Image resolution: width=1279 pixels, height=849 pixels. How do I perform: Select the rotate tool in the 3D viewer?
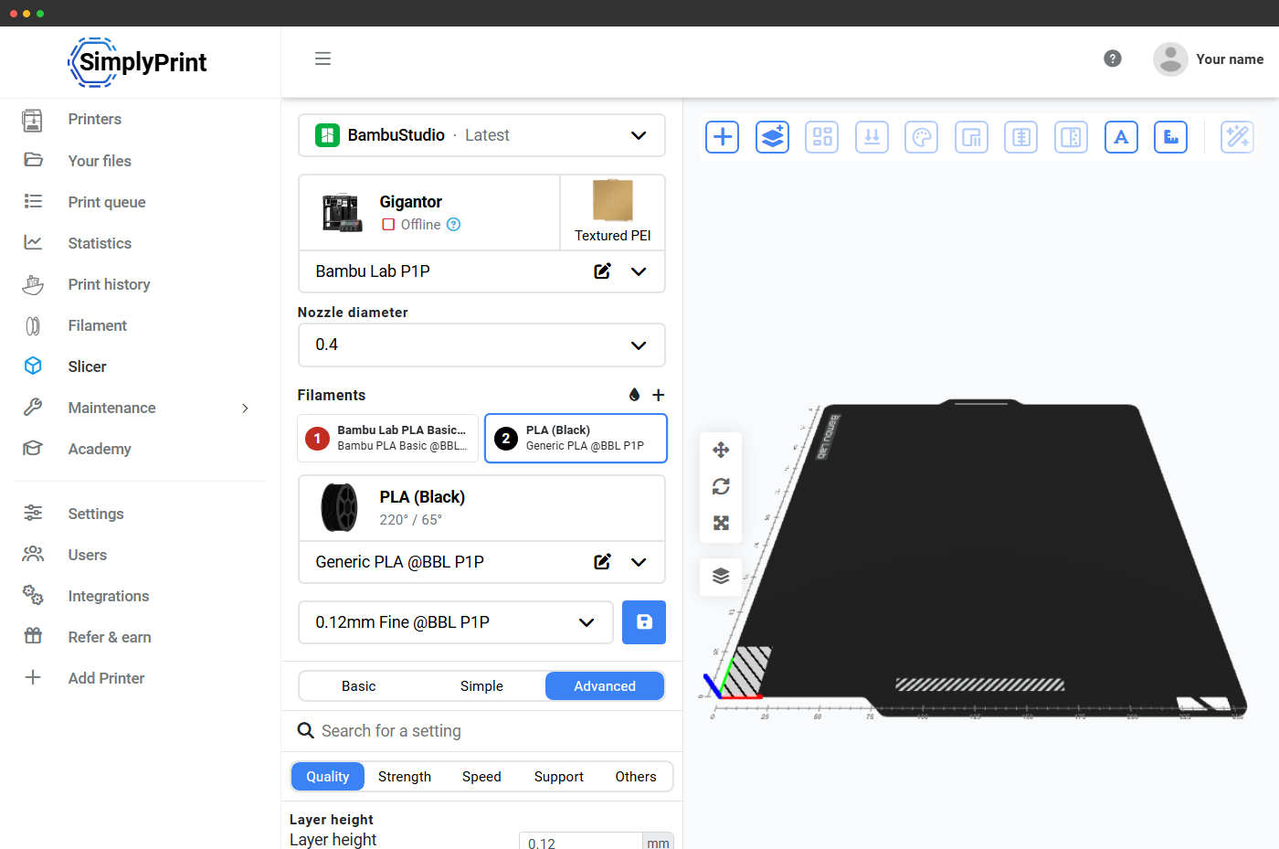pos(721,486)
